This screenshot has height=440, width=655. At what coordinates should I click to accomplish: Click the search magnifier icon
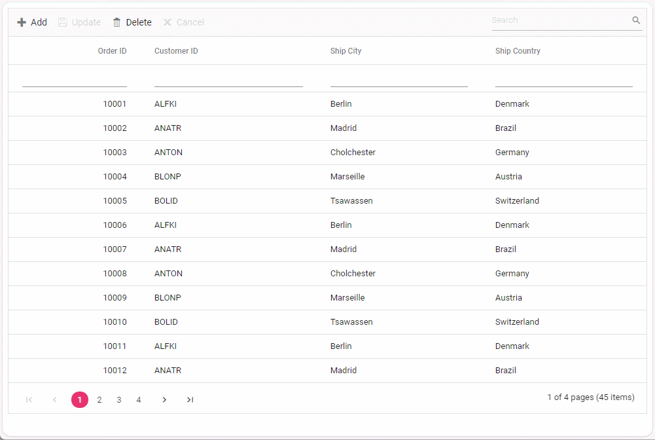(x=636, y=20)
